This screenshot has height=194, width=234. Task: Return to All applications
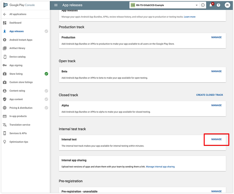point(18,14)
